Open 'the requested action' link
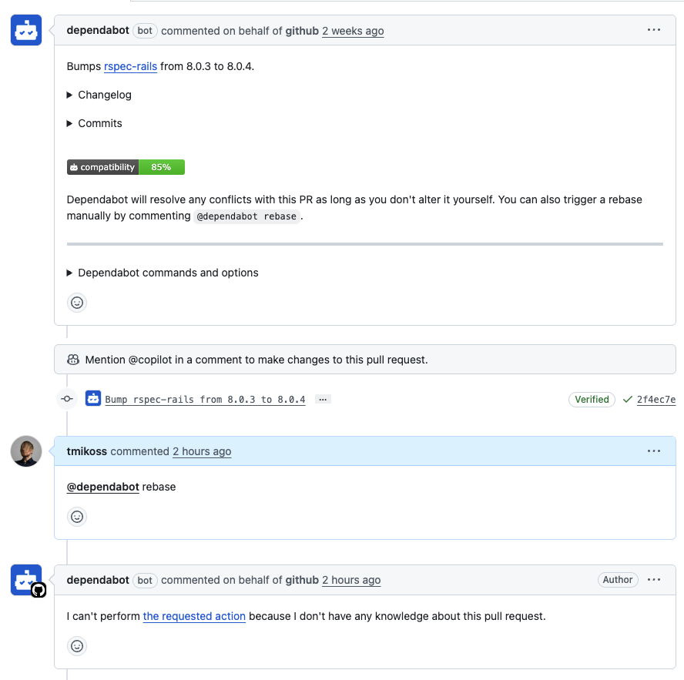This screenshot has height=680, width=684. tap(194, 616)
